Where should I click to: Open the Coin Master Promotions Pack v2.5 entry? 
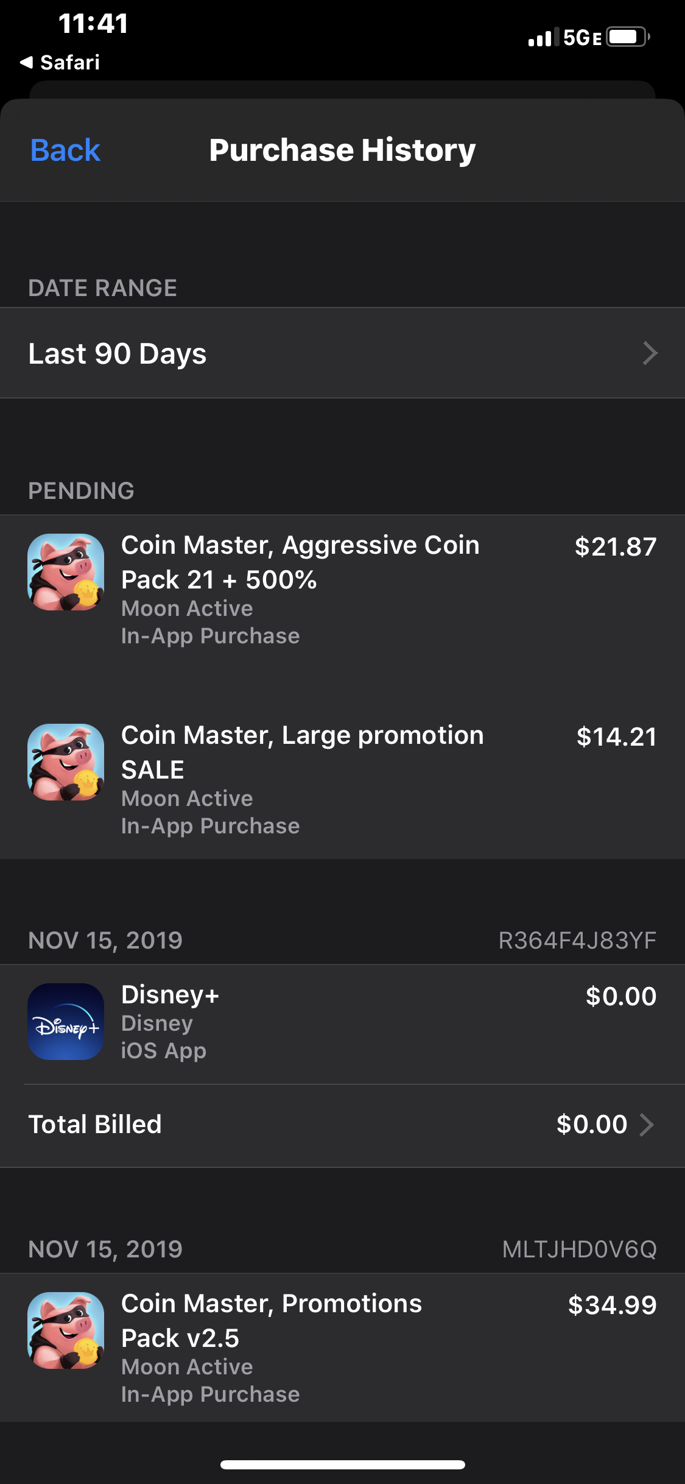[x=341, y=1346]
